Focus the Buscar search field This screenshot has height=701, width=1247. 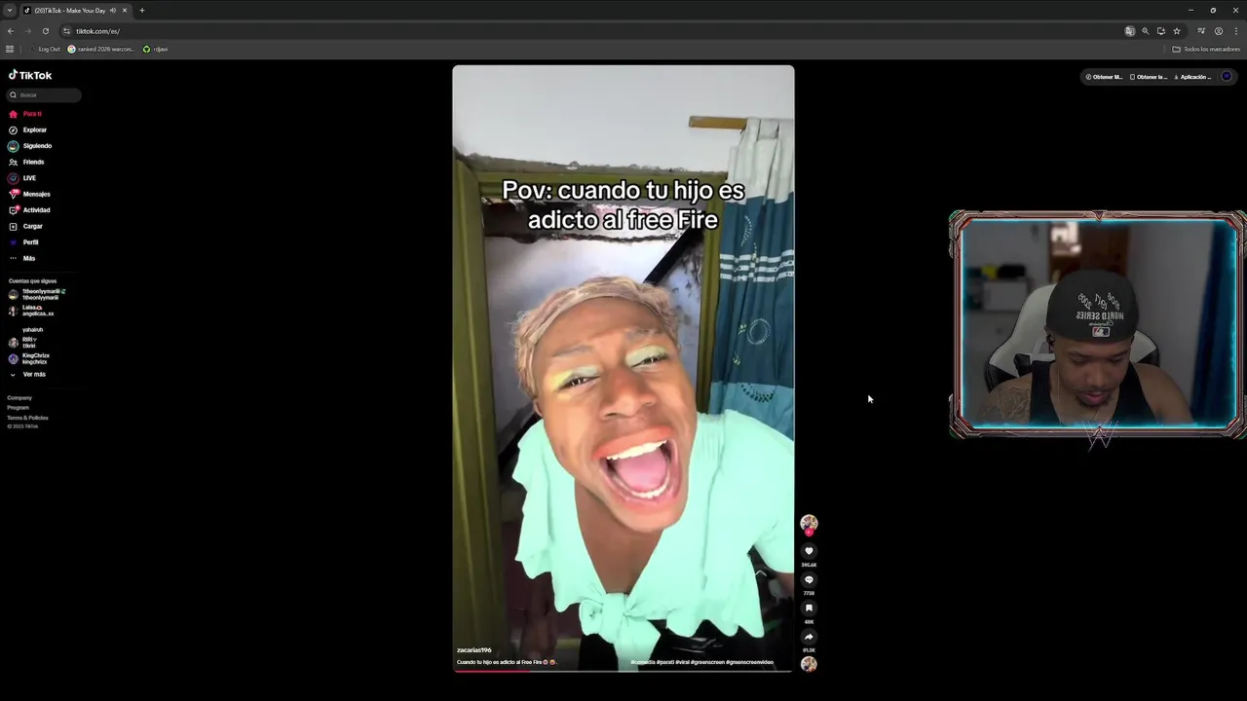[x=45, y=94]
